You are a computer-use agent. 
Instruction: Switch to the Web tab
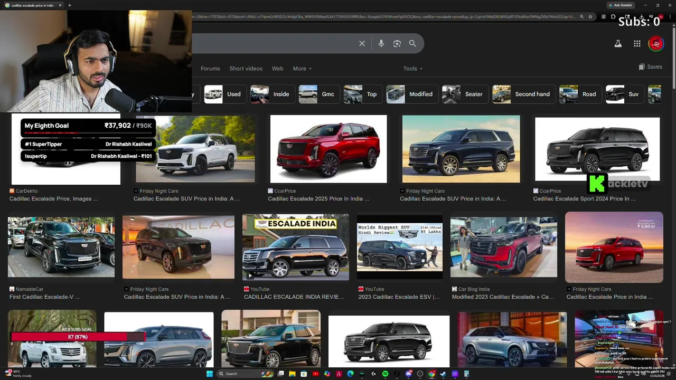coord(277,69)
